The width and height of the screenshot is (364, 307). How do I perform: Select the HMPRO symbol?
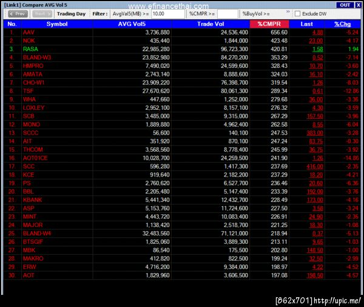point(33,66)
